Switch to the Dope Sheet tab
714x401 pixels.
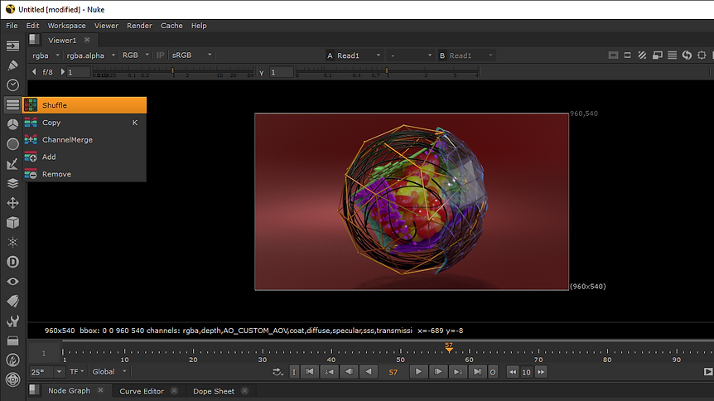pos(214,391)
